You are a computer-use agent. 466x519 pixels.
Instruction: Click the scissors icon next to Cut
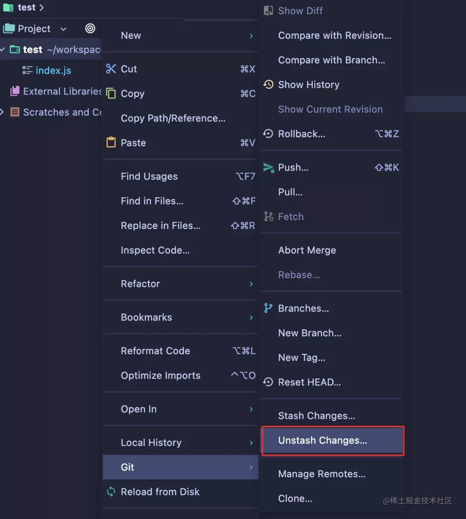tap(111, 69)
